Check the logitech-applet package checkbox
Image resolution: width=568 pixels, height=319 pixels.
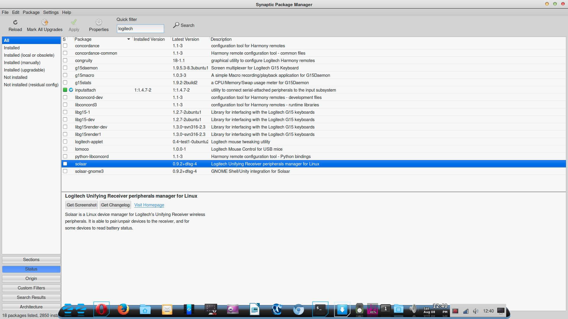pos(65,142)
